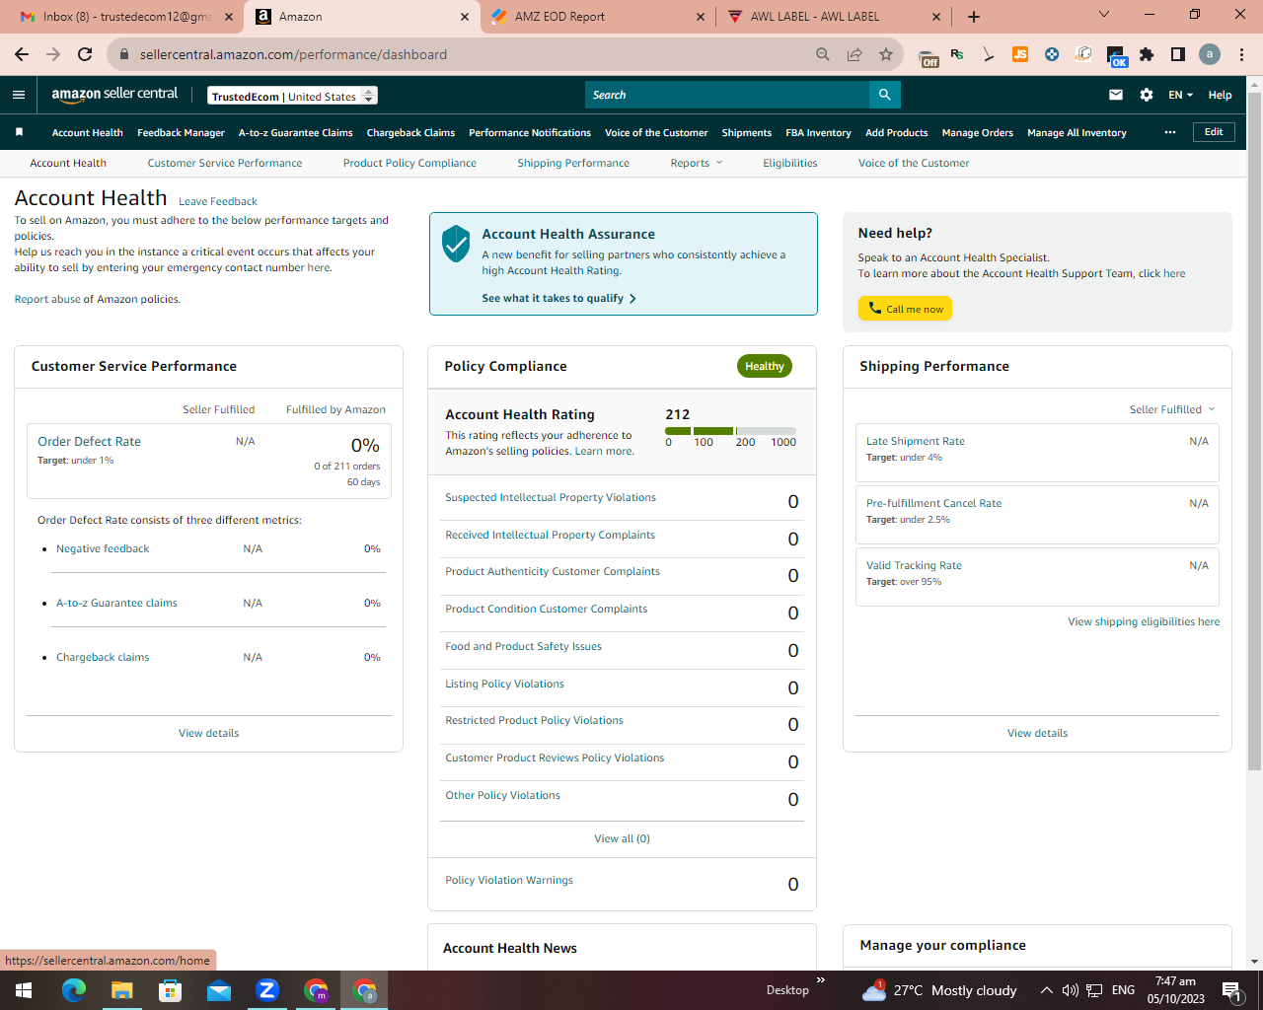Share this page using the share icon

tap(854, 54)
